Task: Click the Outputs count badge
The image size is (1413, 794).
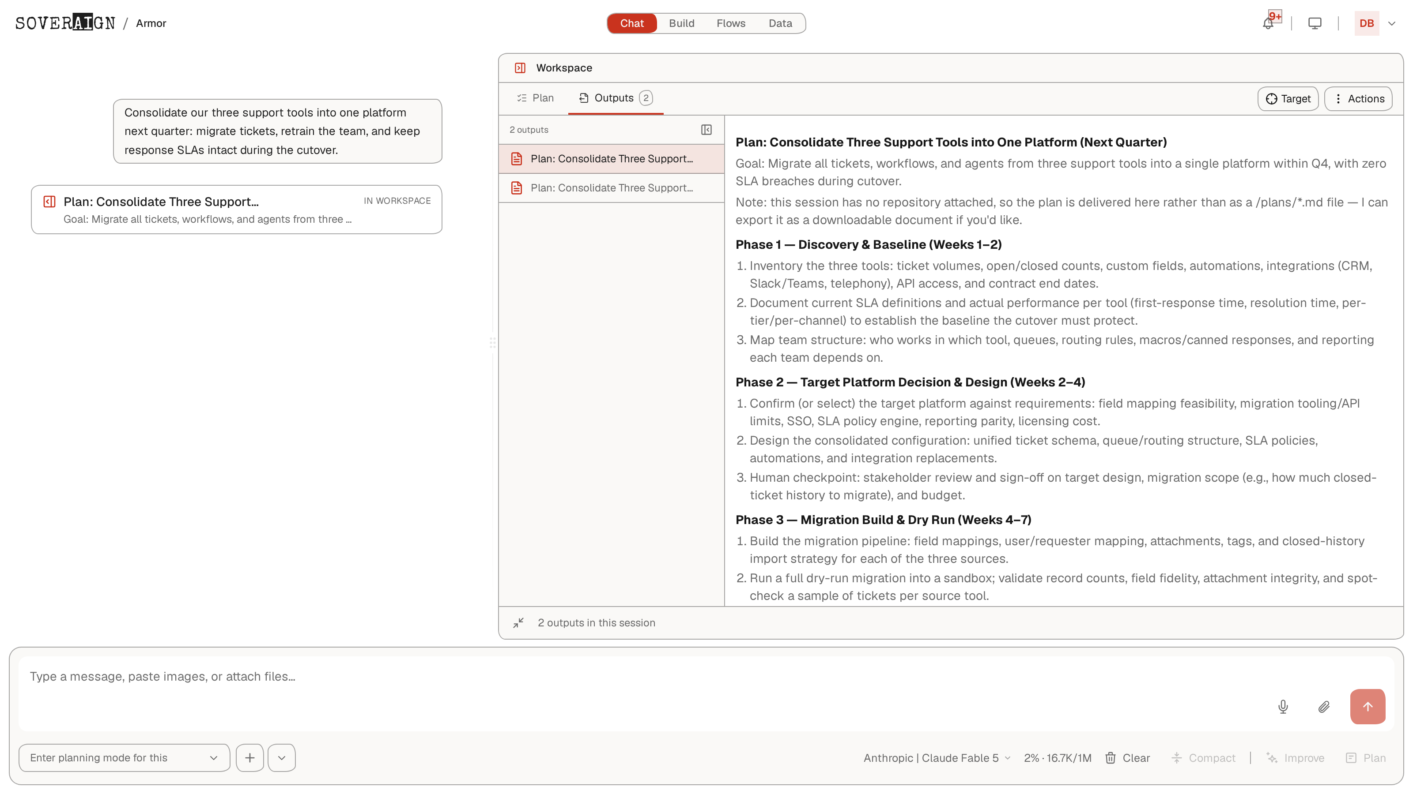Action: click(646, 98)
